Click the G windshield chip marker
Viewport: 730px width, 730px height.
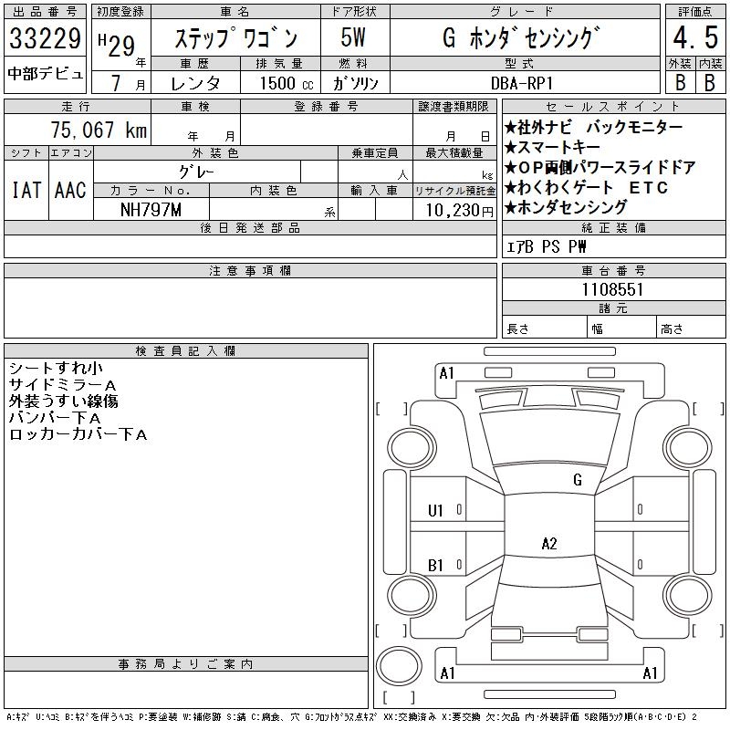[x=578, y=479]
